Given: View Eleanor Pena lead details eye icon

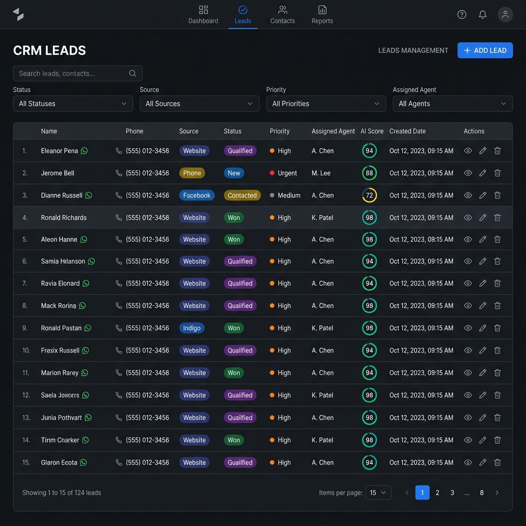Looking at the screenshot, I should point(467,151).
